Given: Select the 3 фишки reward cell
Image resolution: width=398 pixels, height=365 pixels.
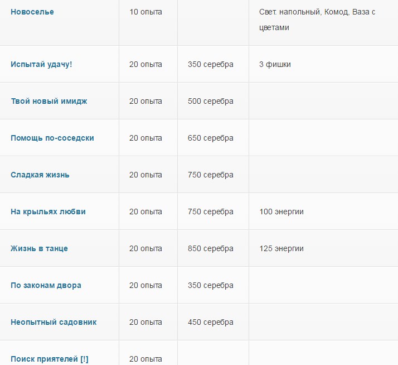Looking at the screenshot, I should point(275,64).
